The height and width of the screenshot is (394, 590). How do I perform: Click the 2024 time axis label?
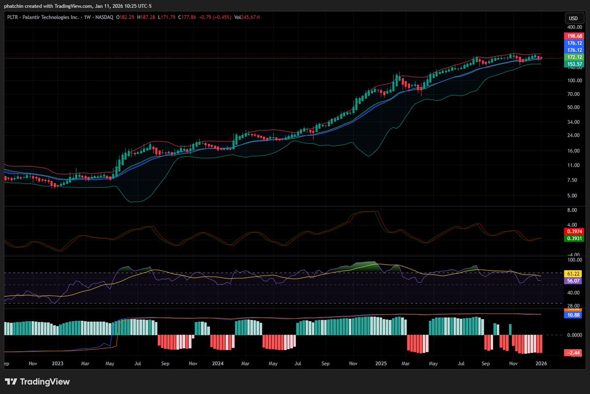tap(218, 364)
